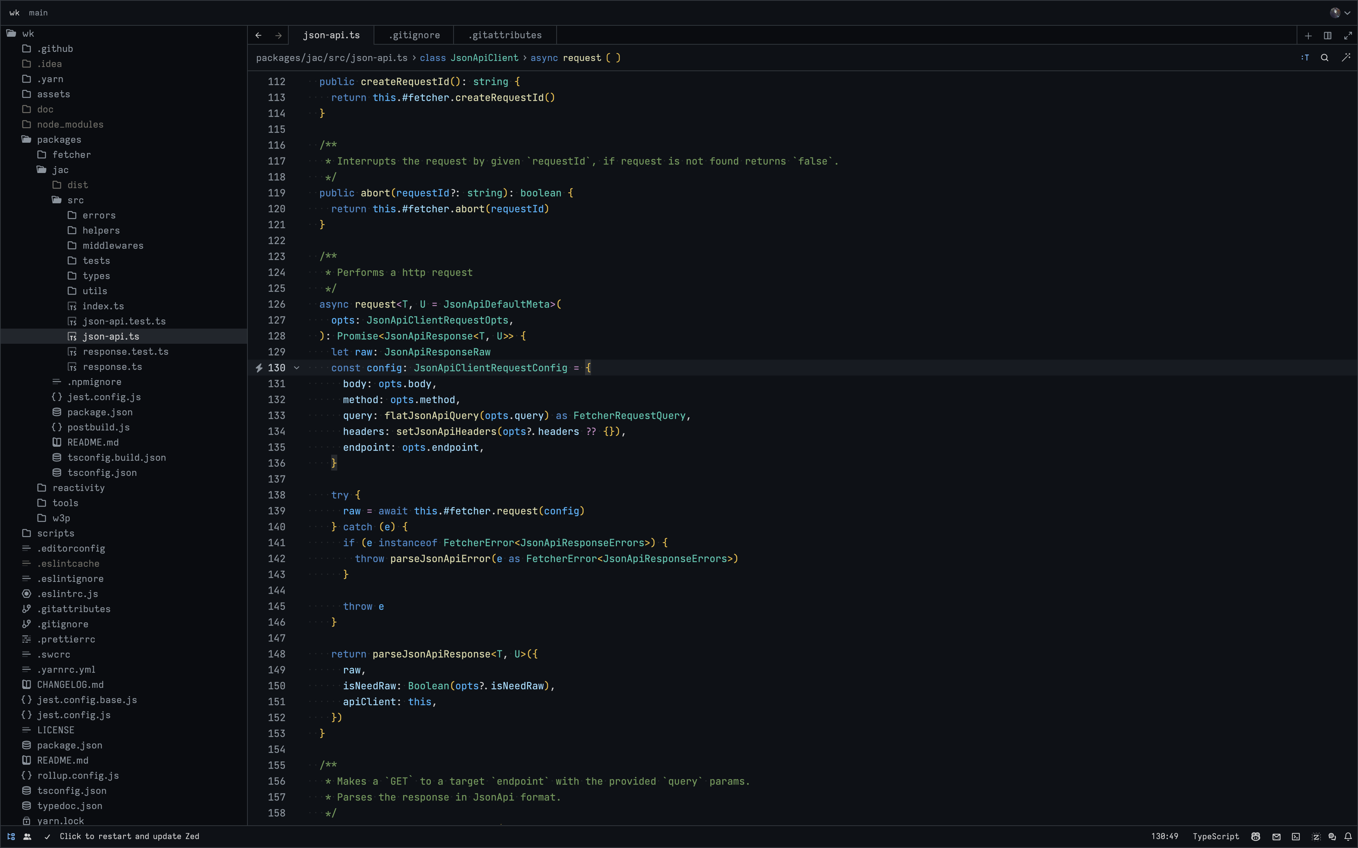Click the 130:49 cursor position indicator
1358x848 pixels.
(x=1164, y=836)
